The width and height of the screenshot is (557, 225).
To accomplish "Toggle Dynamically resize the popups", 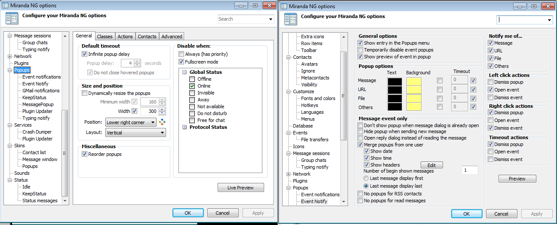I will 84,93.
